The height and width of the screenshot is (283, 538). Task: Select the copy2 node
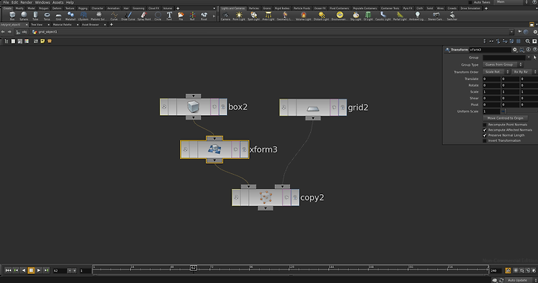click(265, 198)
